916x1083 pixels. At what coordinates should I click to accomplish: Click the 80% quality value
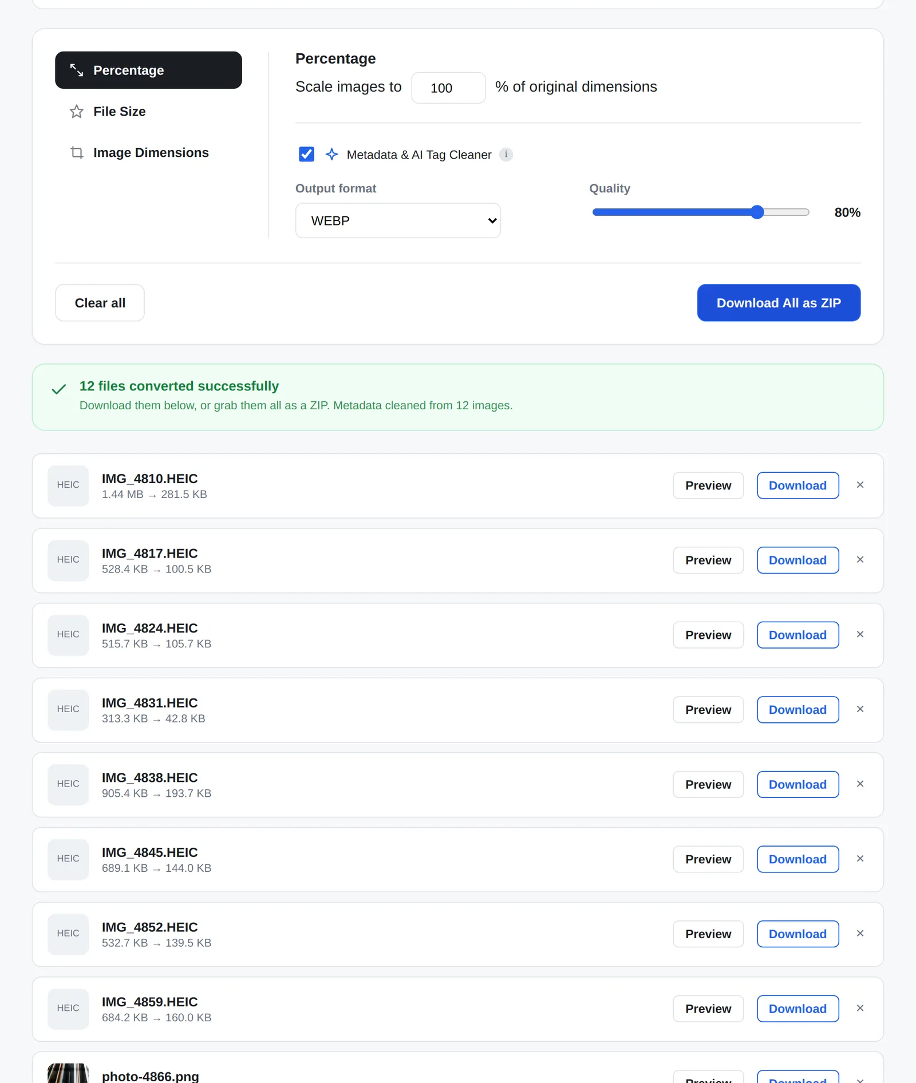coord(847,212)
